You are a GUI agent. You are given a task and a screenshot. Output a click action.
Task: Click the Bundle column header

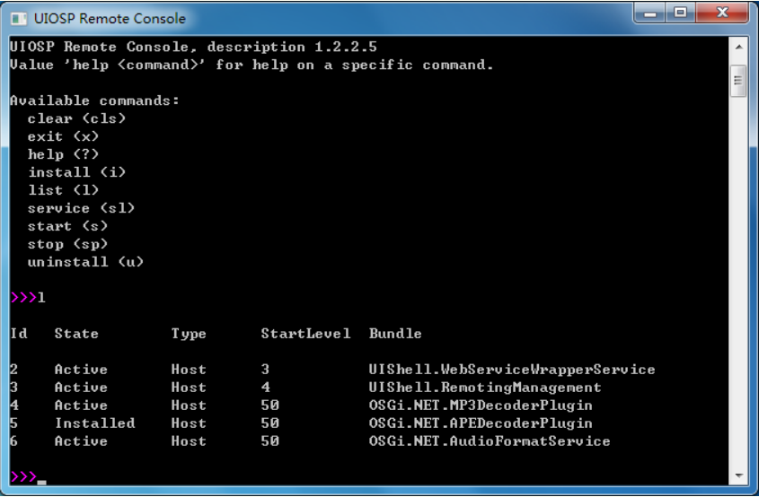click(x=395, y=334)
